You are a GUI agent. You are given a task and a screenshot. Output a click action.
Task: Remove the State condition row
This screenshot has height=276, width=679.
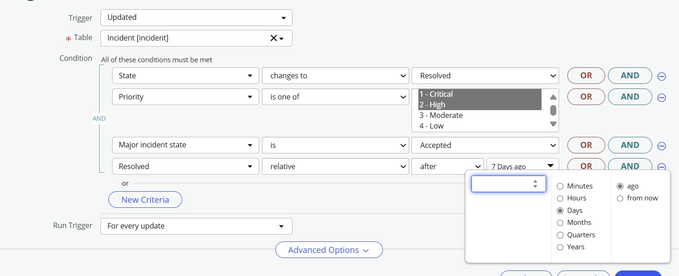tap(661, 76)
